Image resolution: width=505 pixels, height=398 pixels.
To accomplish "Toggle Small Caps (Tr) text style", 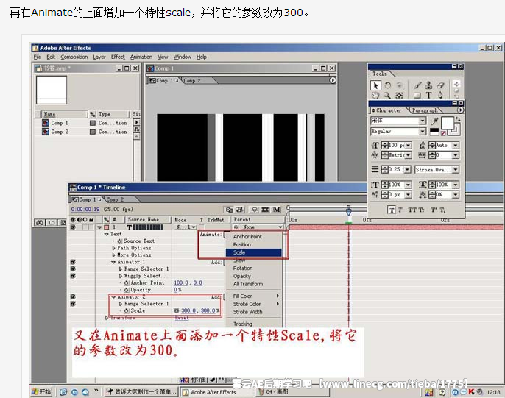I will 421,210.
